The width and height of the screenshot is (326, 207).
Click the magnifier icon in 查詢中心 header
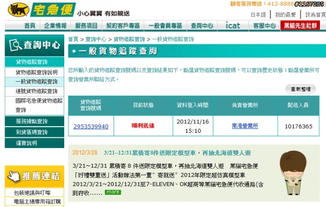tap(15, 45)
